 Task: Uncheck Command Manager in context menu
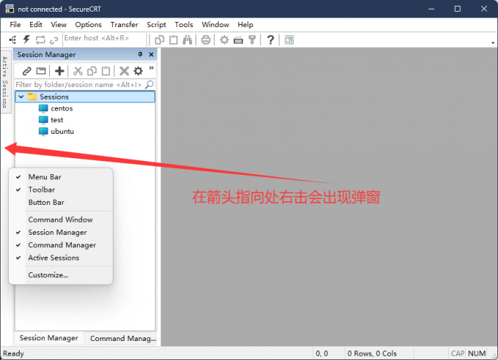(x=62, y=245)
